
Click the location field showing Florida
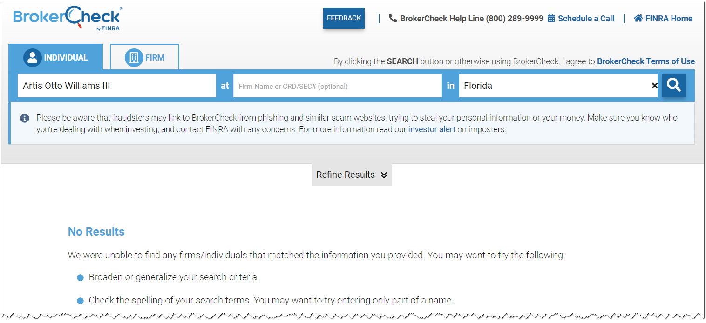(558, 86)
